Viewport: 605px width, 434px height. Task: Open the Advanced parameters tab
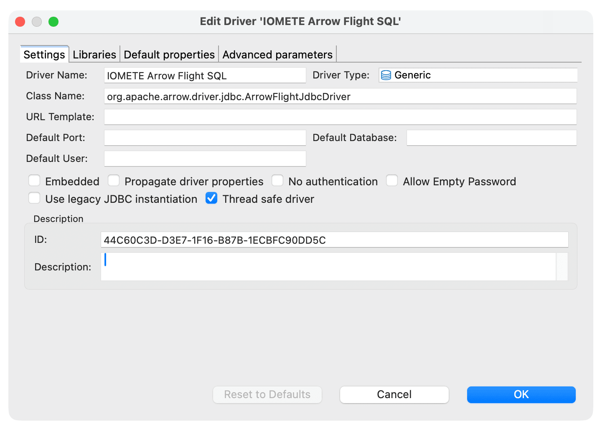tap(277, 55)
